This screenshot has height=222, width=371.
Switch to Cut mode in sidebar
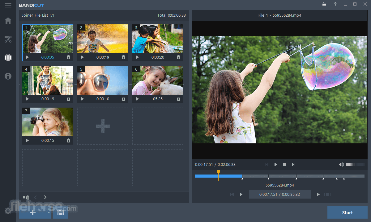point(8,39)
